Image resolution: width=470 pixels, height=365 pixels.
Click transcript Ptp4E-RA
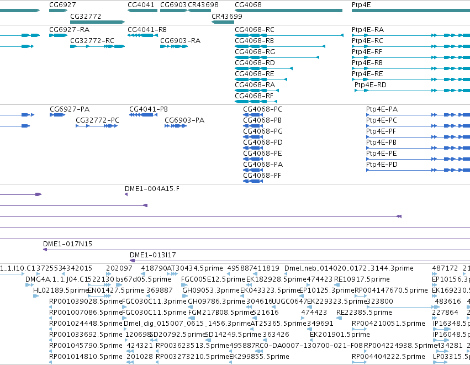[x=411, y=35]
